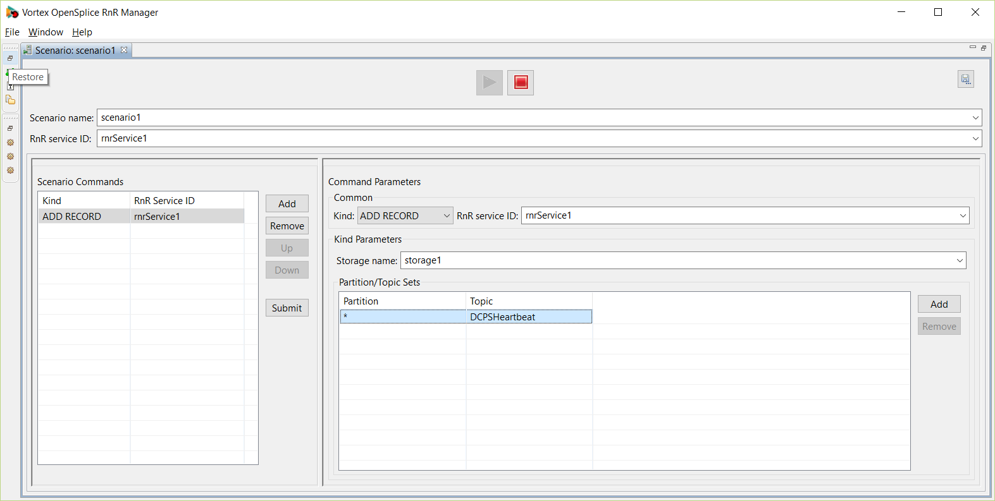Open the Kind dropdown showing ADD RECORD
Screen dimensions: 995x501
pyautogui.click(x=405, y=215)
